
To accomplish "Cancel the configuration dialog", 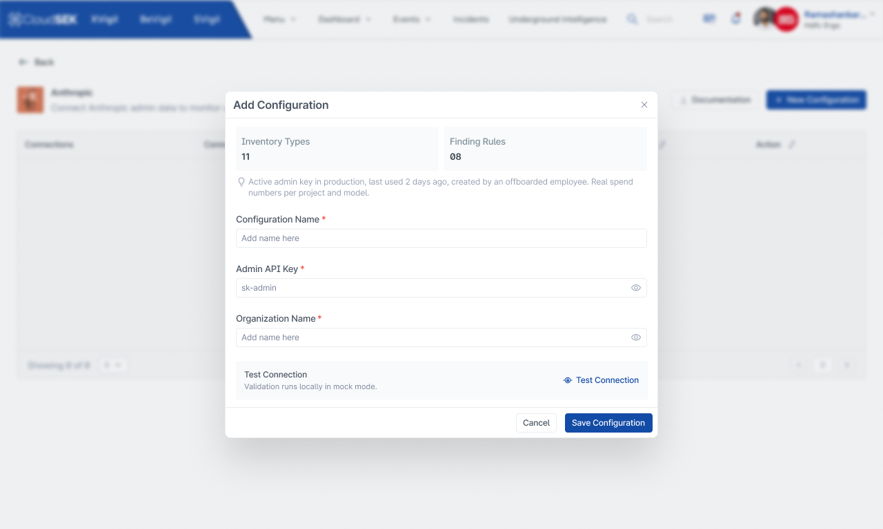I will click(536, 423).
